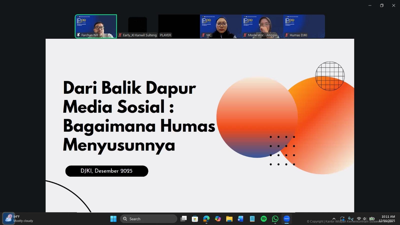Open the Zoom app in the taskbar

tap(286, 219)
